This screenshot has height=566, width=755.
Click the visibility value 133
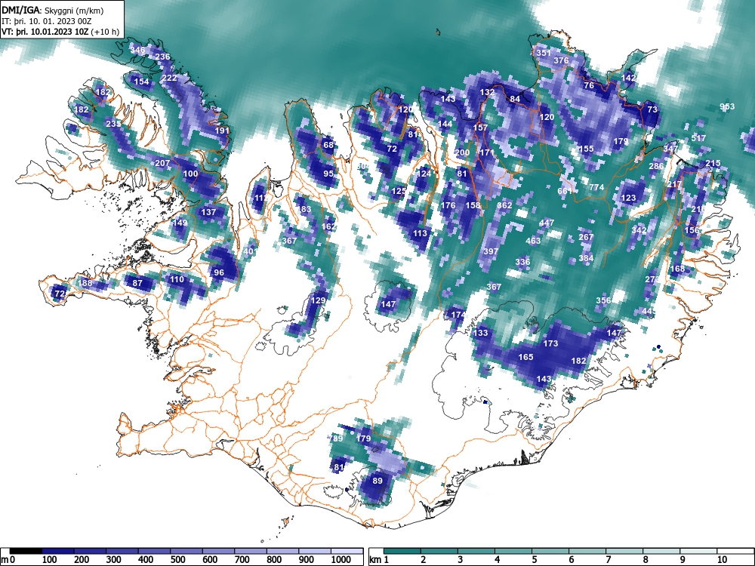point(480,333)
